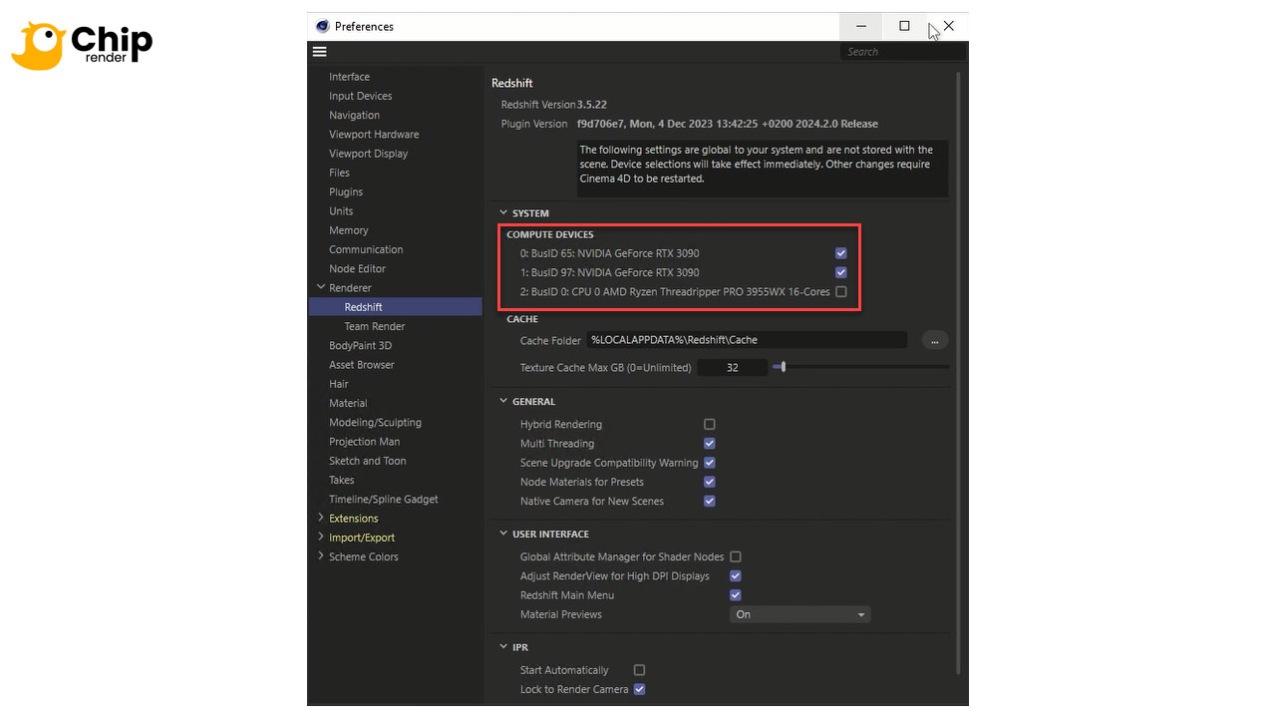Minimize the Preferences window

click(861, 26)
